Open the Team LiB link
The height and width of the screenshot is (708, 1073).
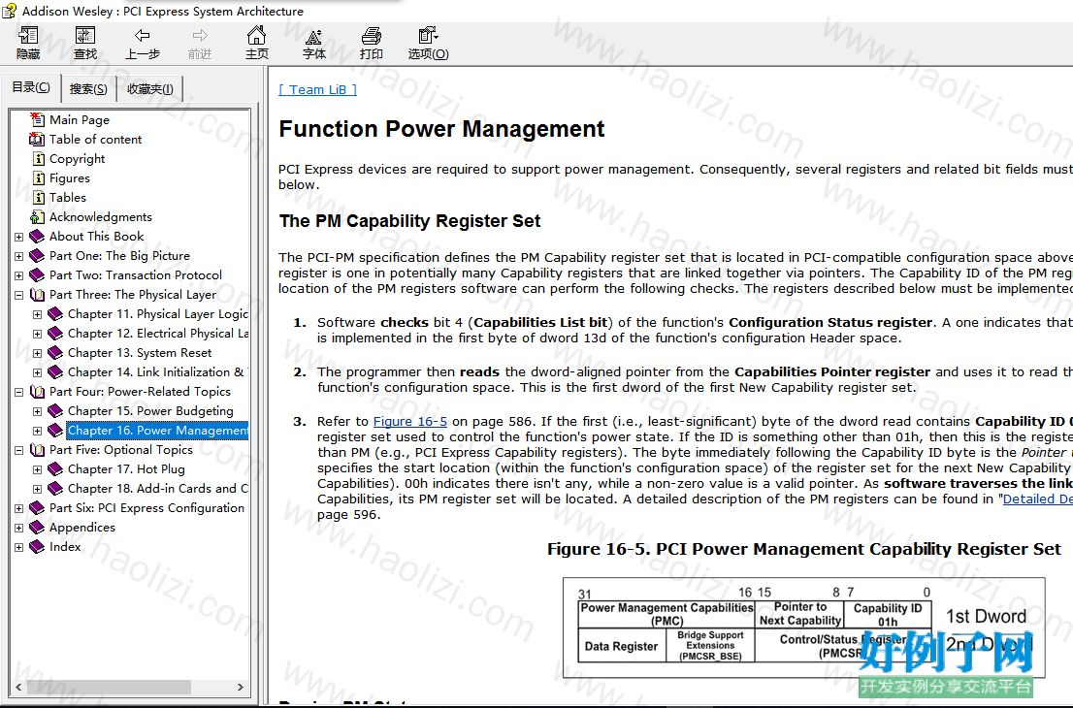pos(317,89)
